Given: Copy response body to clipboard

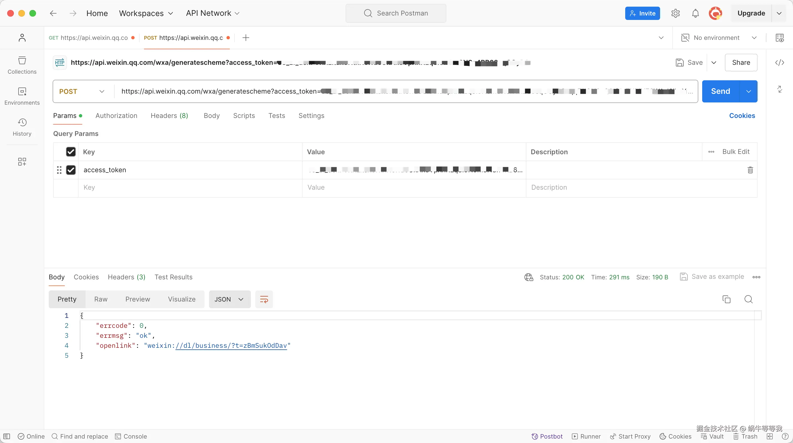Looking at the screenshot, I should (x=726, y=299).
